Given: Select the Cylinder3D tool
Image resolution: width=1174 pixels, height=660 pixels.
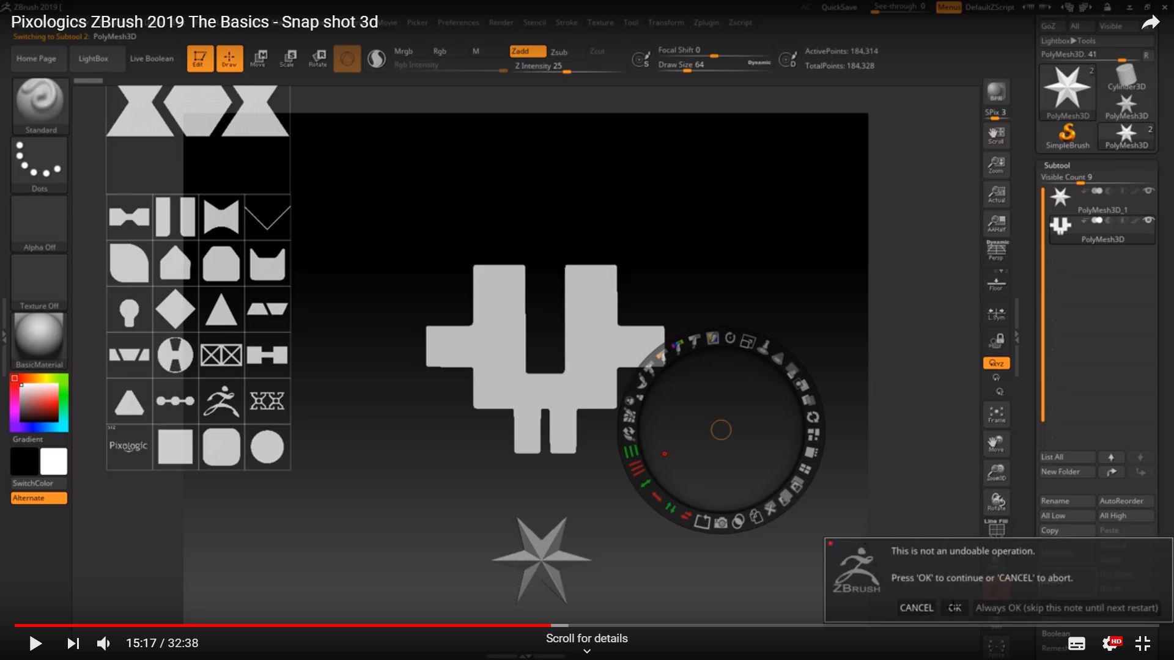Looking at the screenshot, I should (x=1126, y=78).
